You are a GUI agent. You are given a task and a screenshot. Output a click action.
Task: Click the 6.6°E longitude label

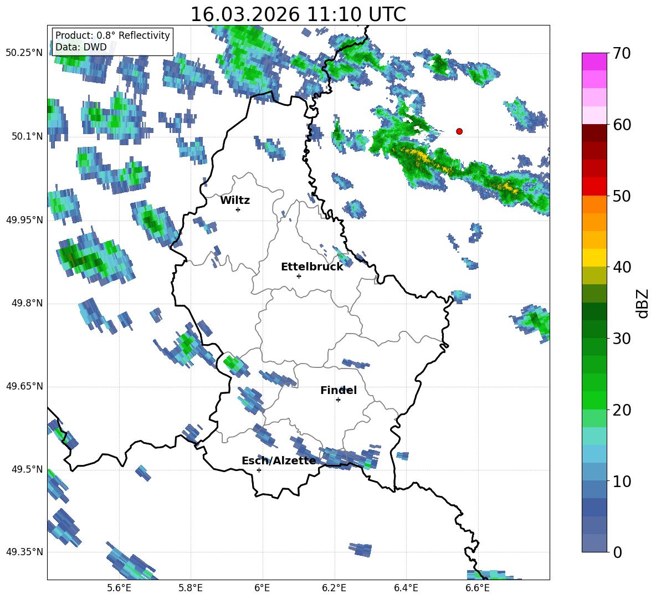(x=478, y=588)
